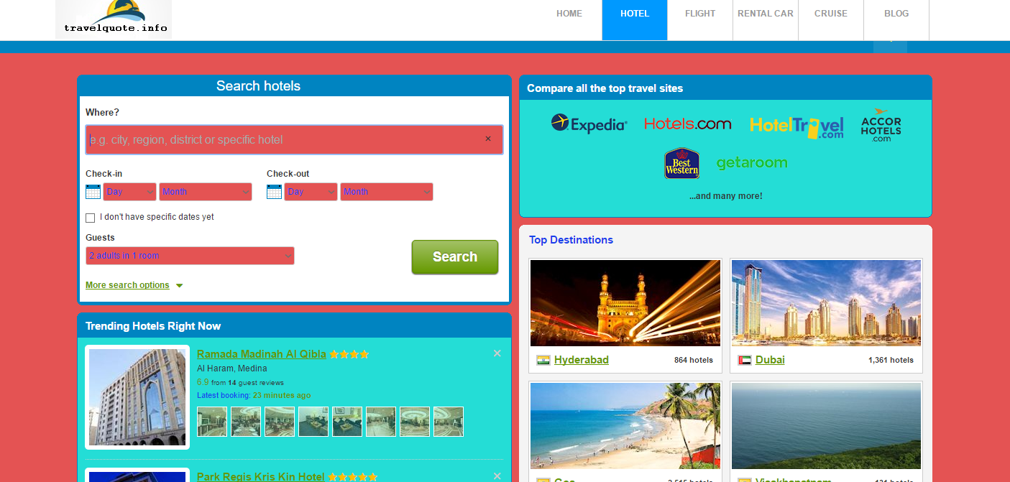Clear the destination field with the × icon
The width and height of the screenshot is (1010, 482).
(x=488, y=139)
